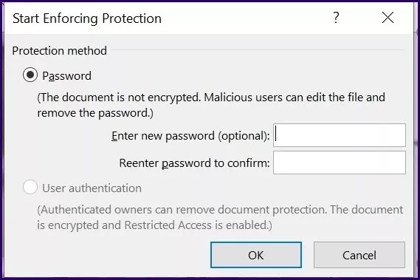Click the 'Reenter password to confirm' label
Image resolution: width=420 pixels, height=280 pixels.
194,163
